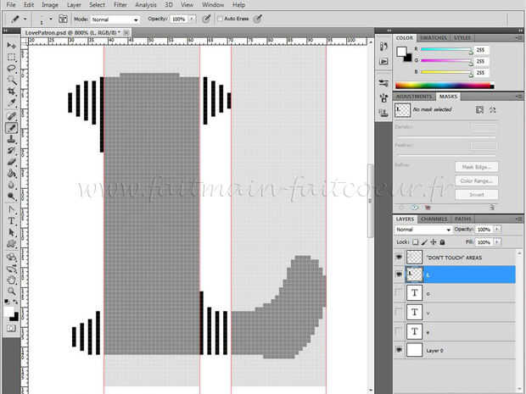Expand the Opacity slider in options bar
This screenshot has width=526, height=394.
pos(191,18)
